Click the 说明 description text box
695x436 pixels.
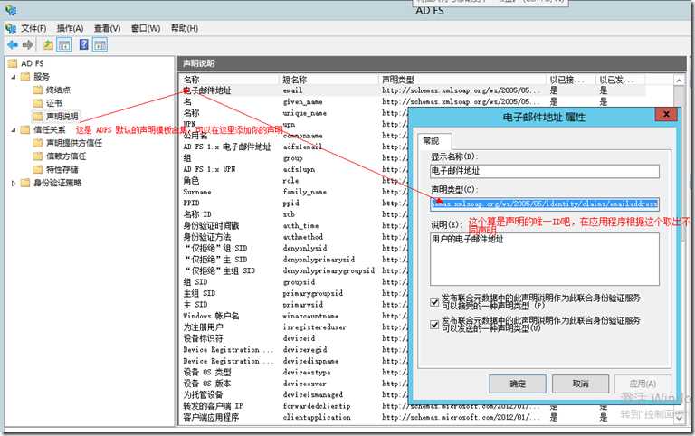(x=544, y=260)
